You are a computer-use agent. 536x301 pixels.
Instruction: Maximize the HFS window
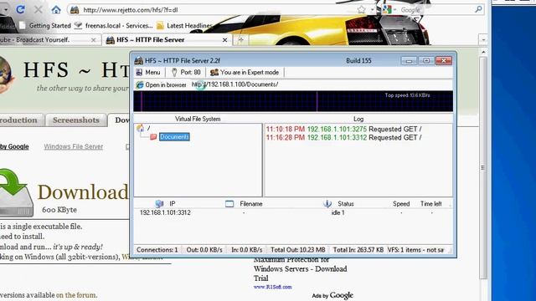pyautogui.click(x=426, y=61)
